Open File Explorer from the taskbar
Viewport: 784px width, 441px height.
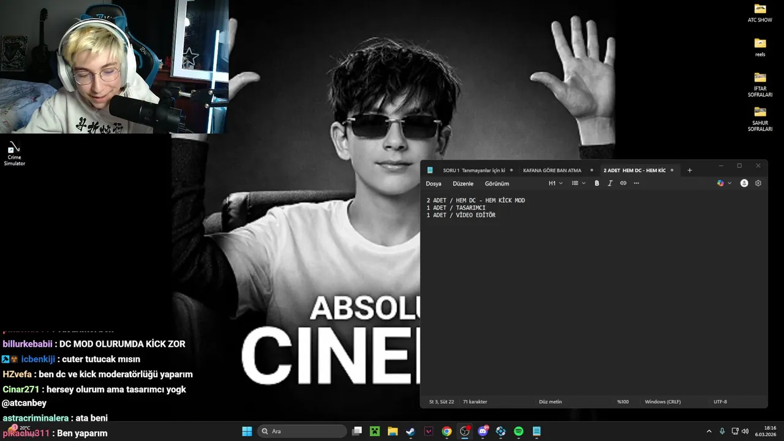[393, 431]
